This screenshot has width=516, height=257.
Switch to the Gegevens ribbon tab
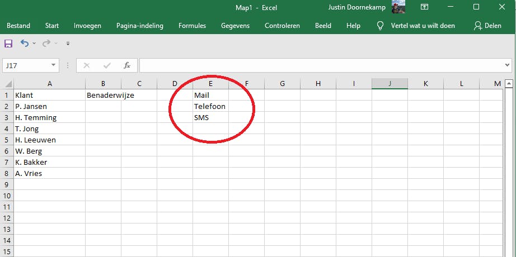pos(235,26)
